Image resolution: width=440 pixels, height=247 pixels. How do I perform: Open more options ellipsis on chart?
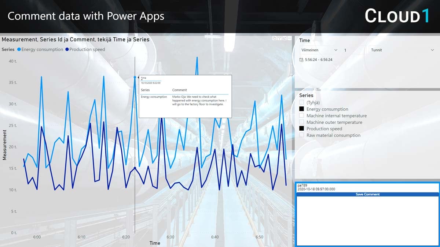coord(289,38)
